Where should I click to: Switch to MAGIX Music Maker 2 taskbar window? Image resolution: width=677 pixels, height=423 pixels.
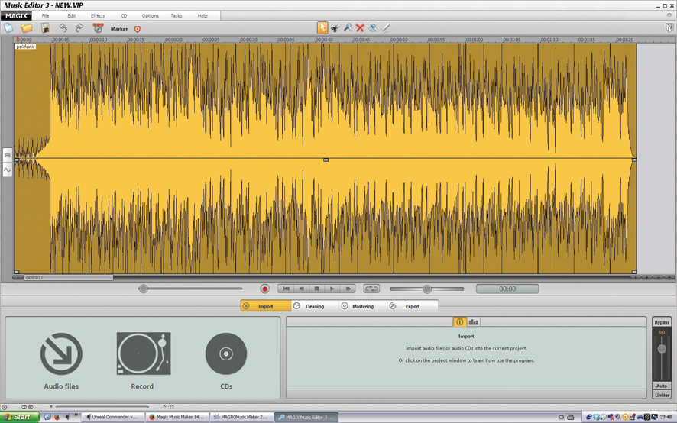tap(241, 417)
